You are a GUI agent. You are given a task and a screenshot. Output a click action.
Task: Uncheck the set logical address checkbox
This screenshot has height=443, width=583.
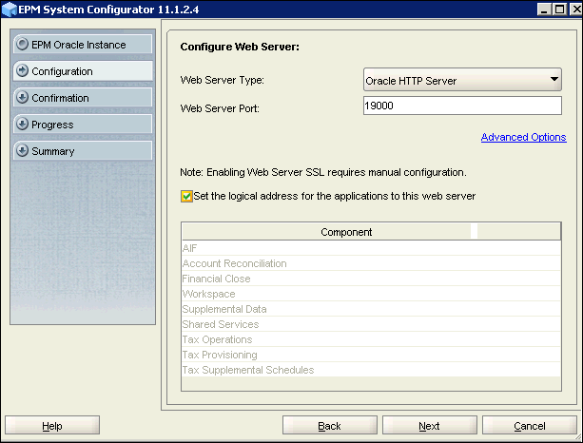pos(186,196)
